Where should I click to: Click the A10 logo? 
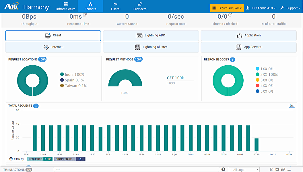click(11, 6)
